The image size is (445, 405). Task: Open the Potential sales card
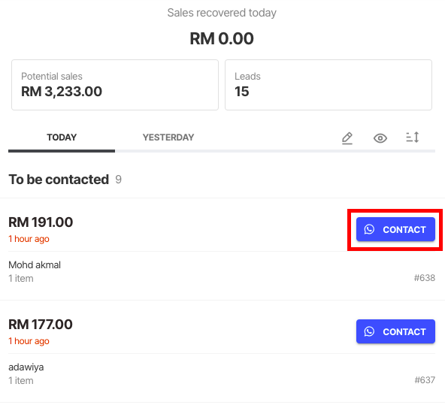[115, 85]
